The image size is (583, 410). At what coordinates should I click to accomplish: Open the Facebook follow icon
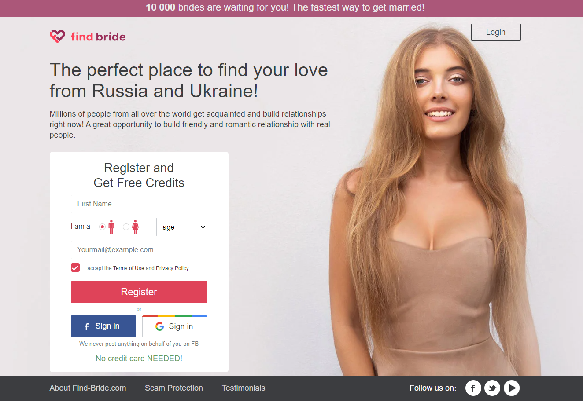pyautogui.click(x=473, y=388)
